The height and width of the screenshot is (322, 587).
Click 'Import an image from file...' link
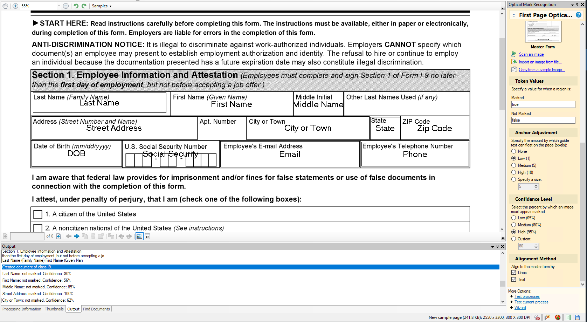540,62
